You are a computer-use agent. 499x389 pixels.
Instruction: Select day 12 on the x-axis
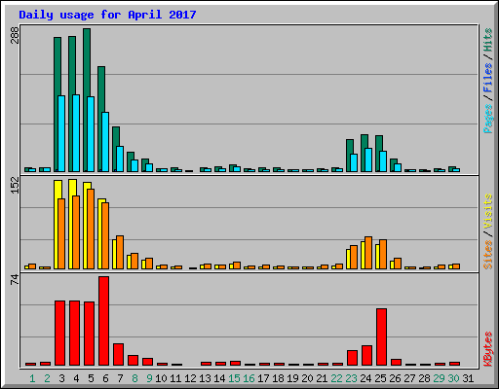tap(190, 378)
